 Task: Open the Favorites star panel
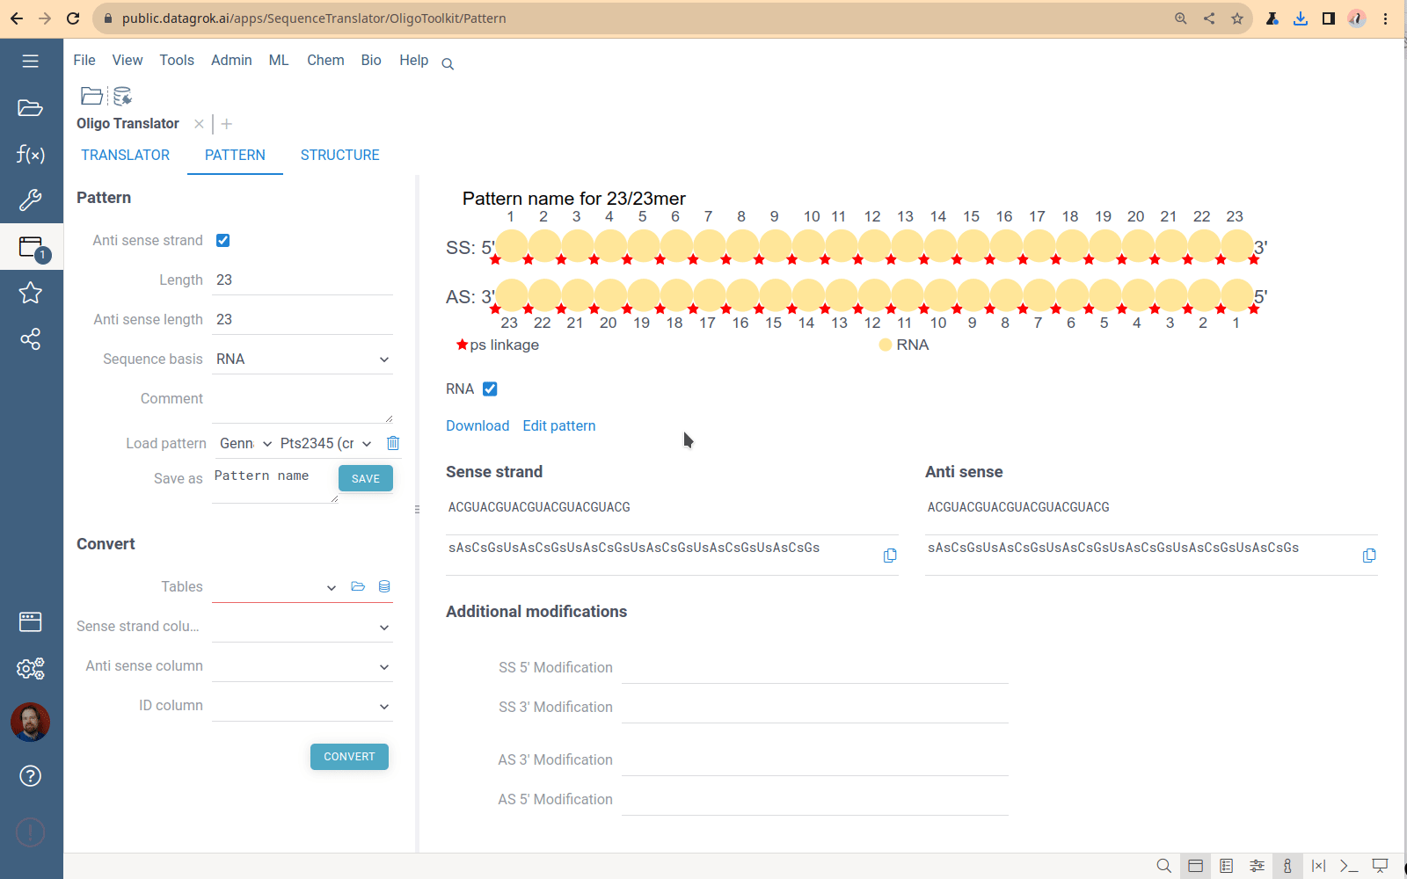click(x=30, y=293)
